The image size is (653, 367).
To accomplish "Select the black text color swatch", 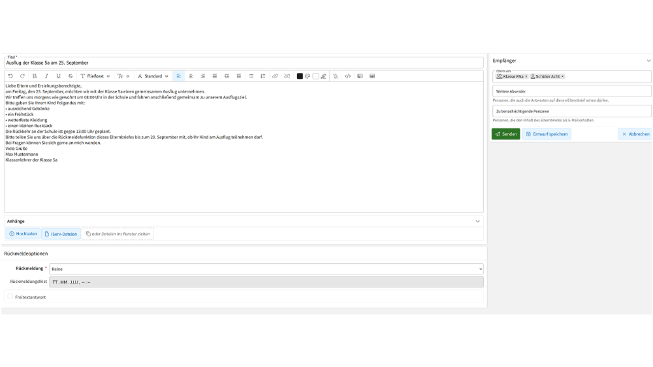I will 300,76.
